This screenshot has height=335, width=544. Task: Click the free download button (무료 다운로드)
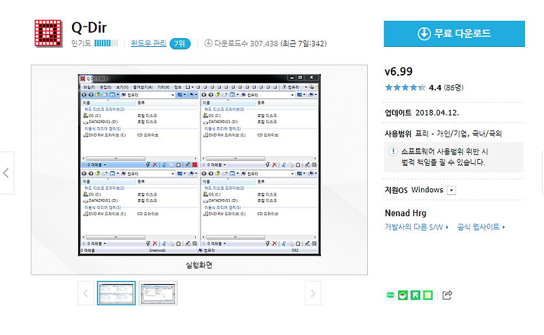click(x=454, y=34)
